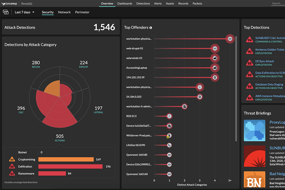This screenshot has height=190, width=285.
Task: Click the ProxyLogon briefing thumbnail image
Action: click(255, 130)
